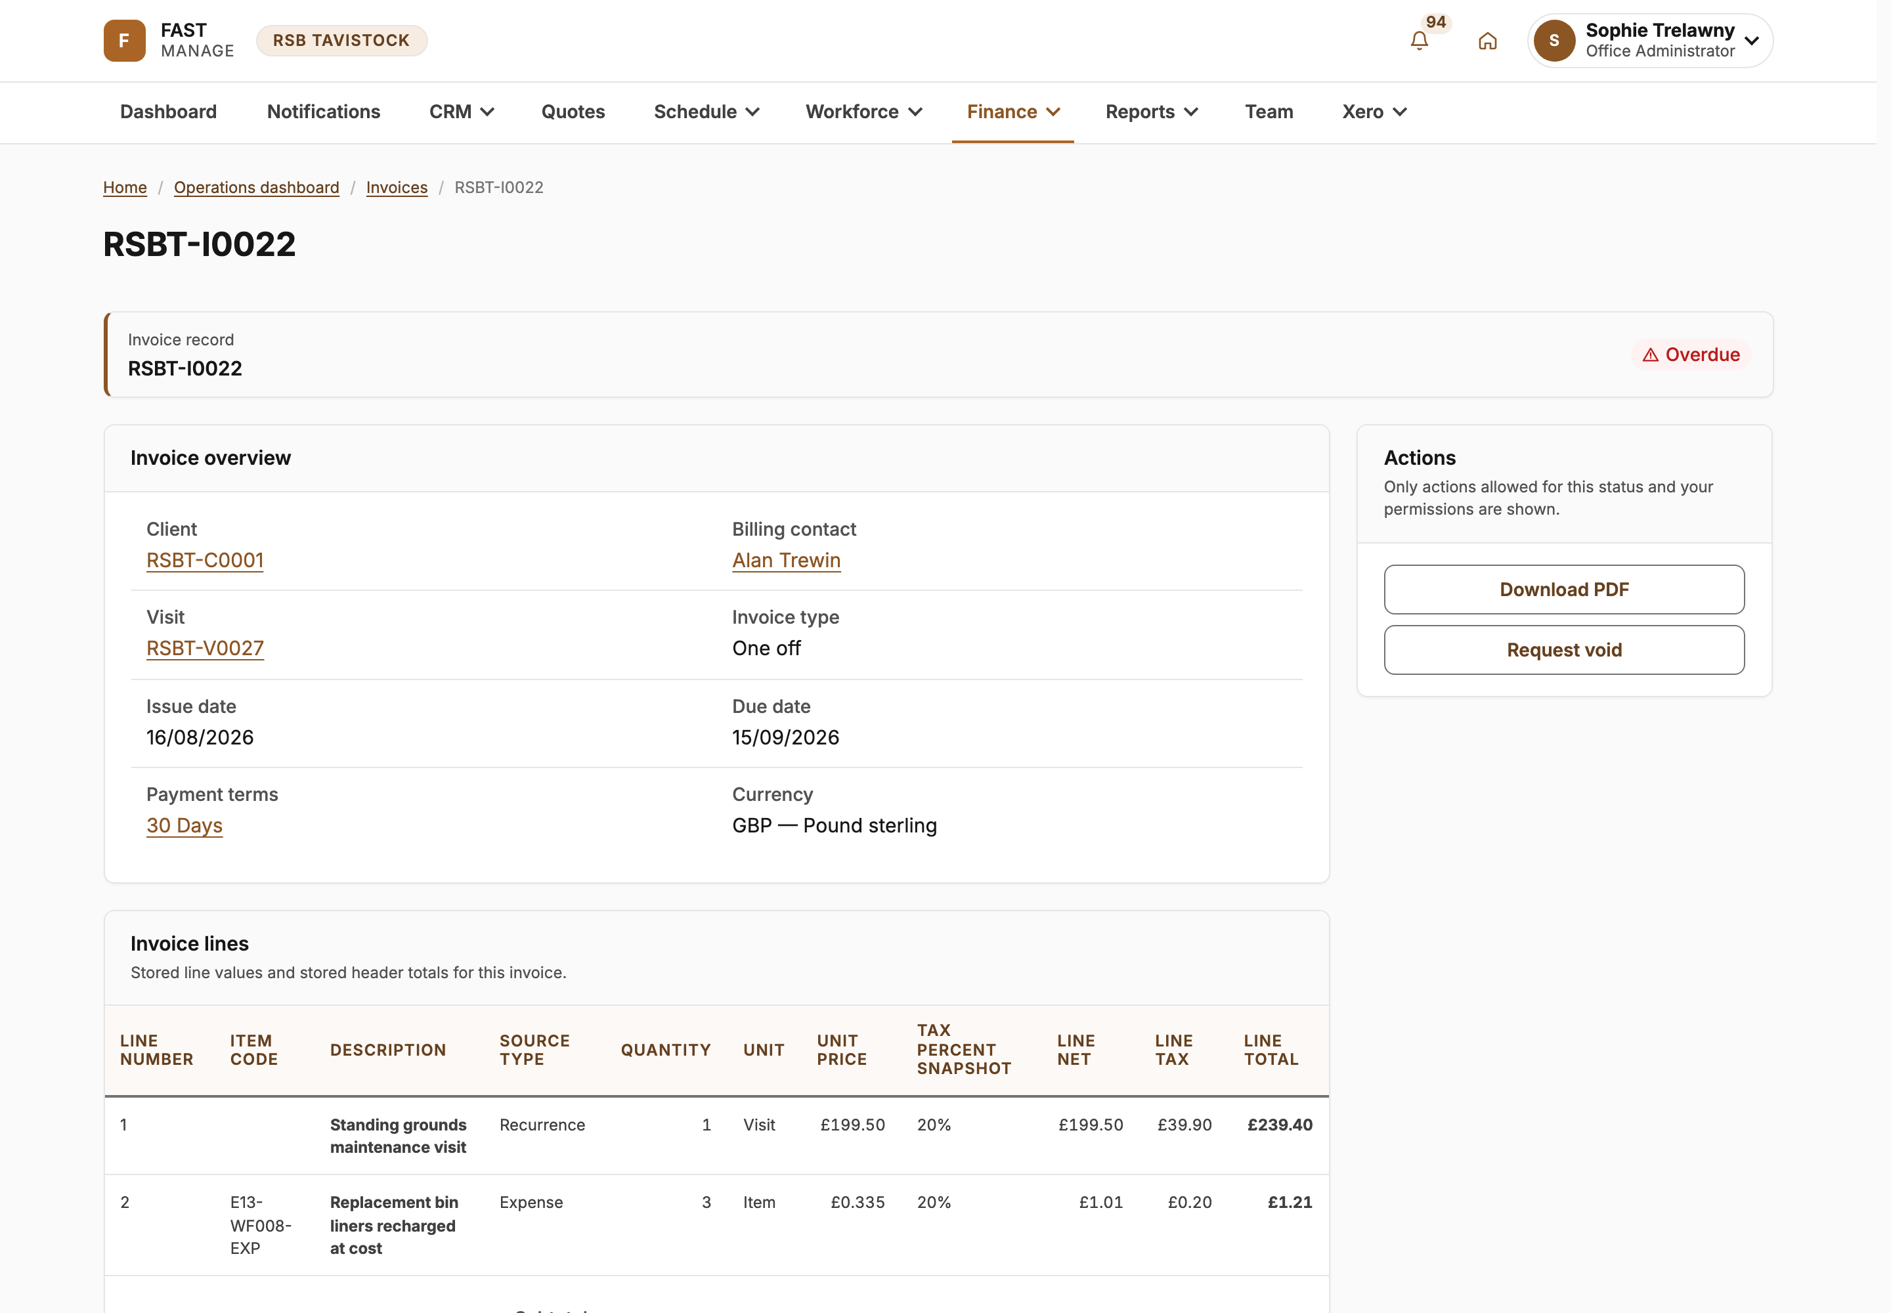The width and height of the screenshot is (1891, 1313).
Task: Open visit RSBT-V0027 link
Action: pyautogui.click(x=205, y=648)
